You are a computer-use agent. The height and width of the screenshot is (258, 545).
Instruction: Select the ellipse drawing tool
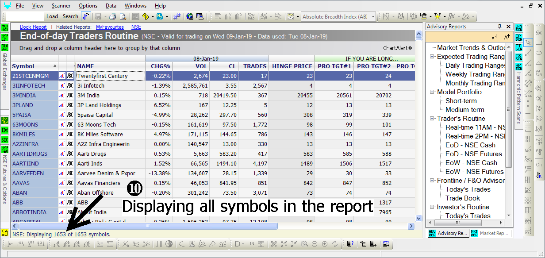(539, 53)
